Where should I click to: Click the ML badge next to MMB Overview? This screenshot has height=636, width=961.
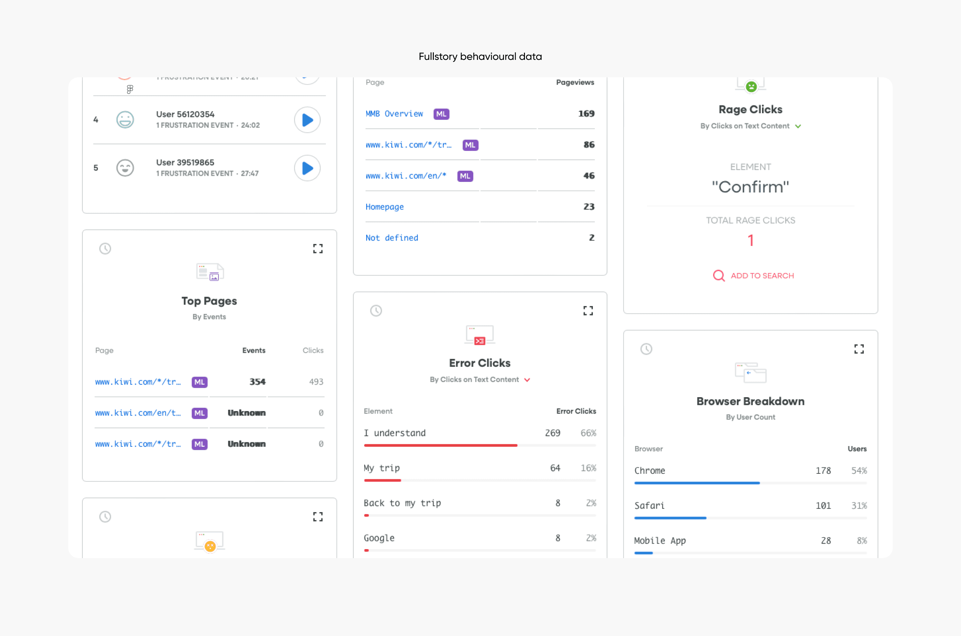441,114
